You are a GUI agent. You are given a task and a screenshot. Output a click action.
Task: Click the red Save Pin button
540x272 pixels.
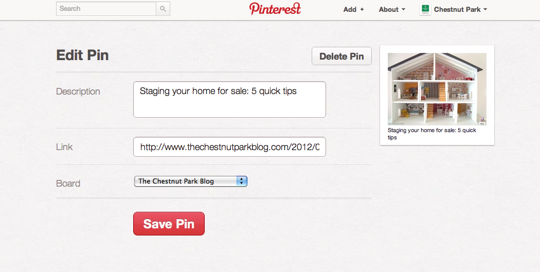click(169, 224)
